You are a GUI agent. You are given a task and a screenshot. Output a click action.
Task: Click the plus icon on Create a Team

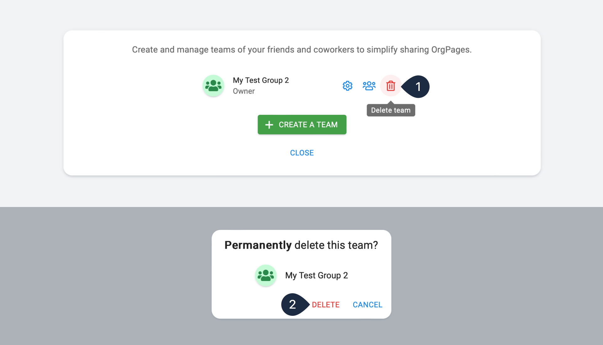(269, 125)
